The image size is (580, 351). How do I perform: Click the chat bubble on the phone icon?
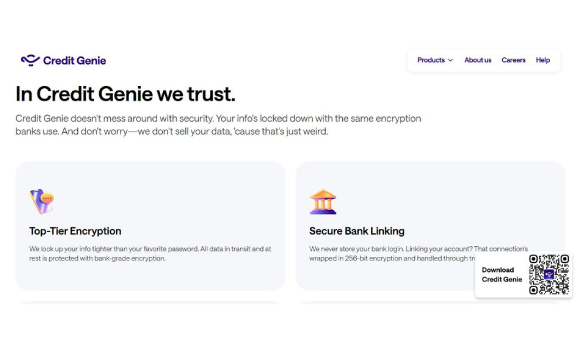pyautogui.click(x=47, y=198)
